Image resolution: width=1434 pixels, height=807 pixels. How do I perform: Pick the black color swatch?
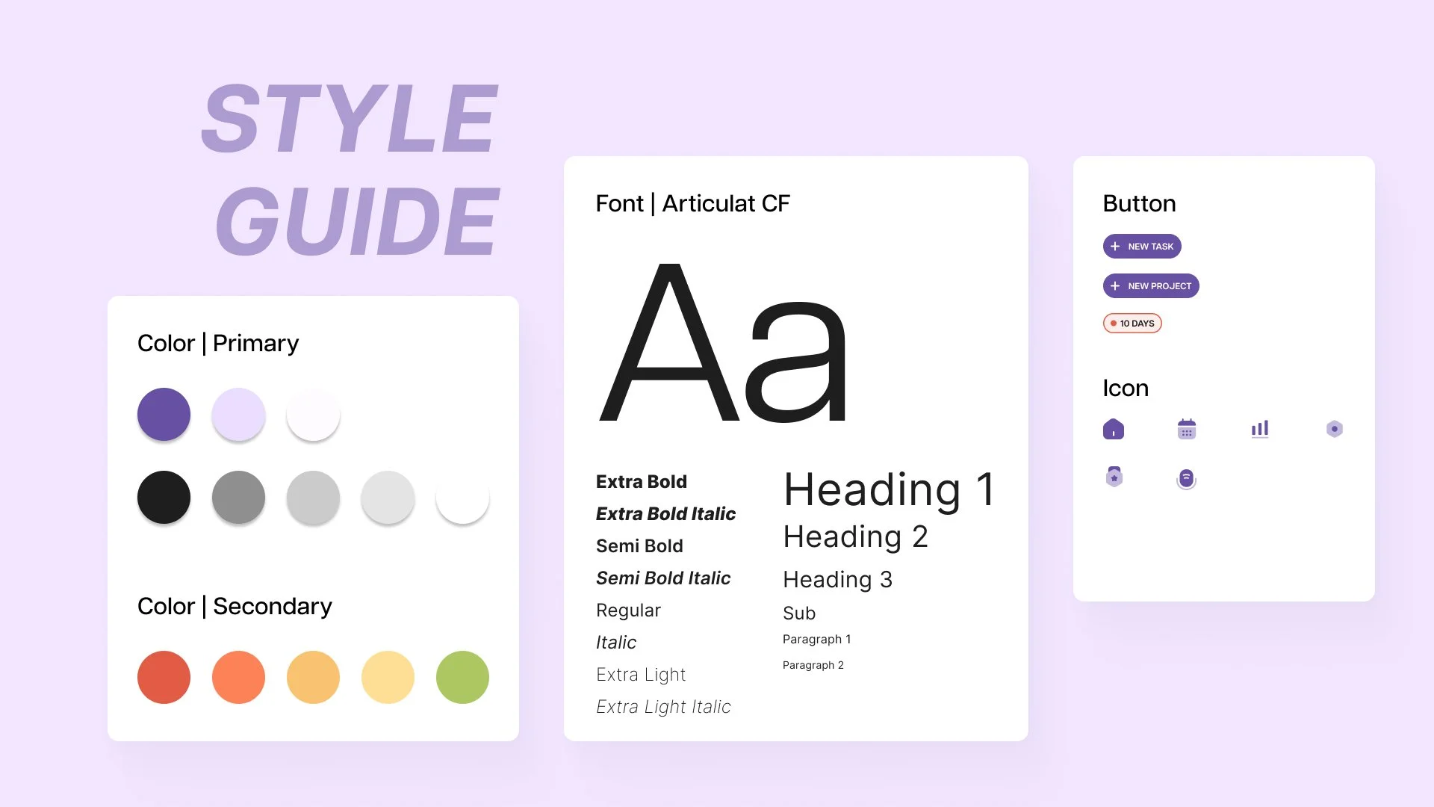tap(164, 497)
